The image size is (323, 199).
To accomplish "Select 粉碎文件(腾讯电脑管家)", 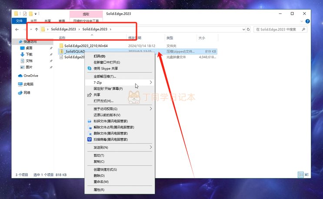I will coord(120,121).
